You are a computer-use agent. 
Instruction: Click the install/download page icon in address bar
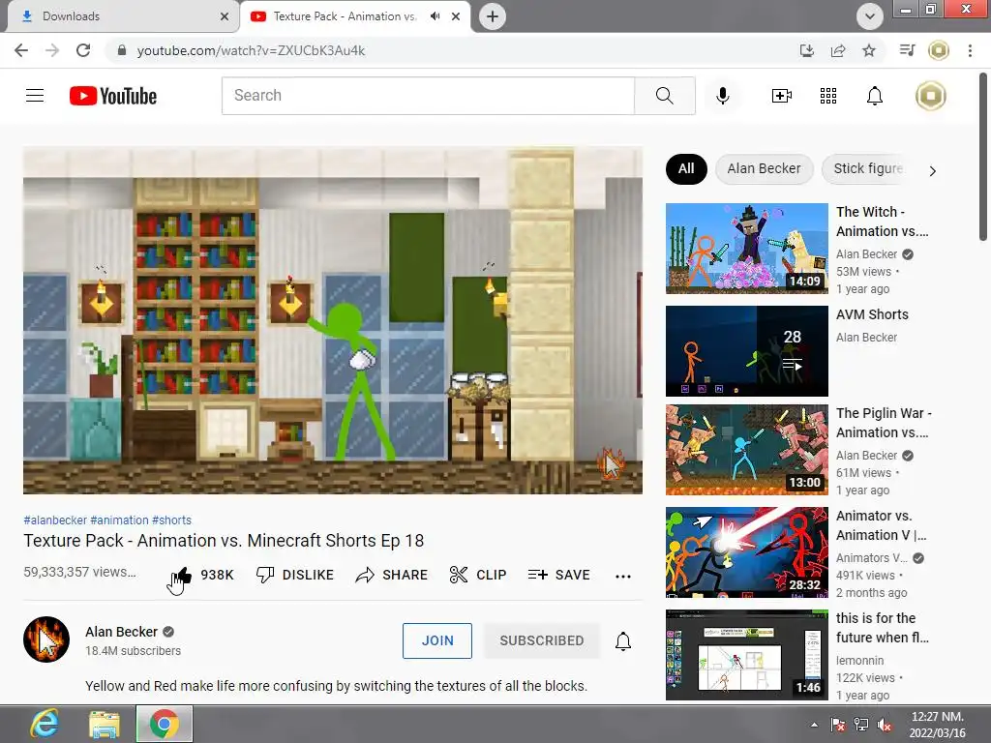pos(806,50)
